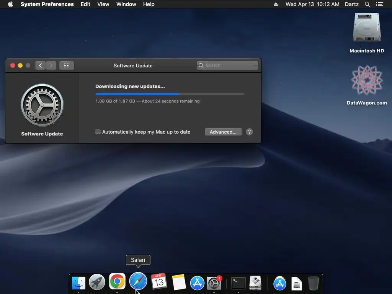Open document stack beside the Trash
The image size is (392, 294).
[x=297, y=284]
